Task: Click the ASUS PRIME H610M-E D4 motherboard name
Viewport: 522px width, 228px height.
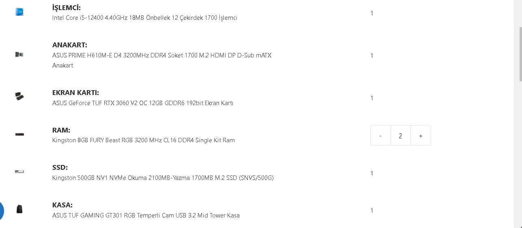Action: click(161, 55)
